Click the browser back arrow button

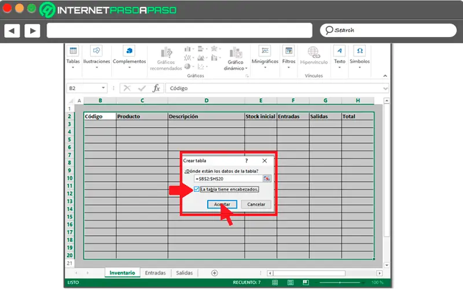(x=12, y=31)
